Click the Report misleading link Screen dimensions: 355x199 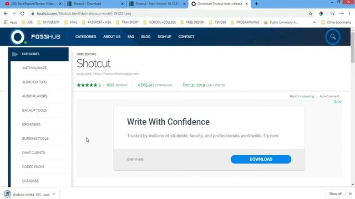(x=302, y=96)
